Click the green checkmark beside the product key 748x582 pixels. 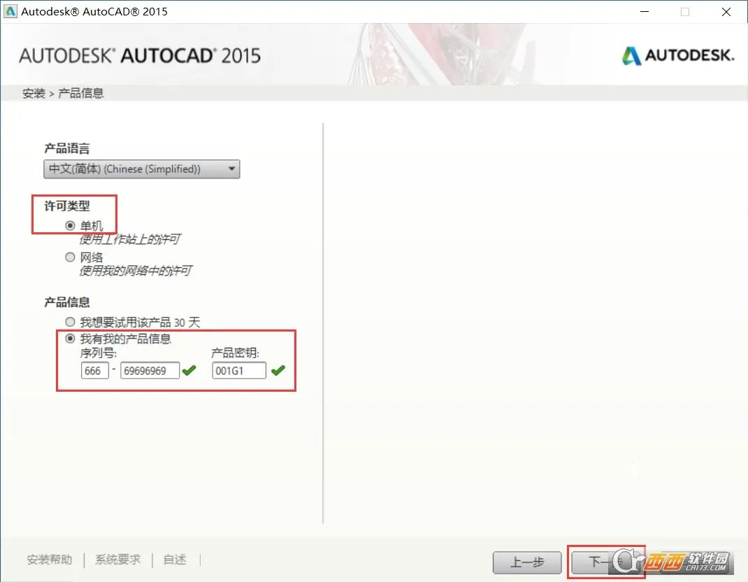(x=278, y=370)
